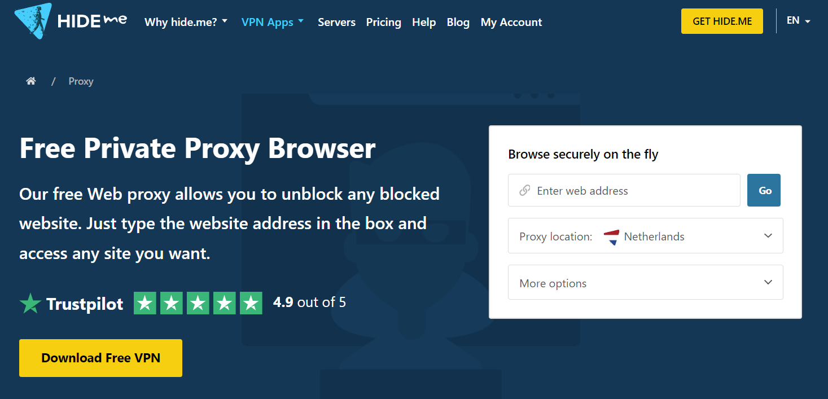Click Proxy breadcrumb link
The height and width of the screenshot is (399, 828).
[81, 81]
